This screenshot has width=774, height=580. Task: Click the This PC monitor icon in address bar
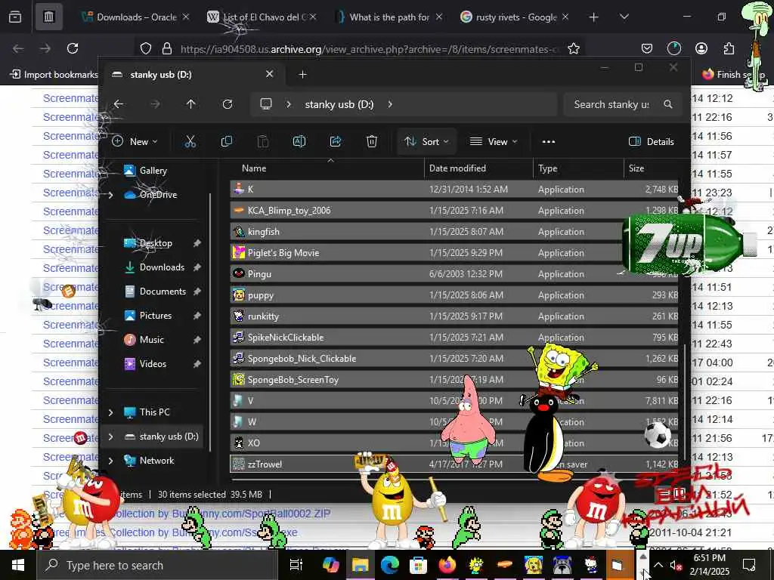[x=266, y=104]
